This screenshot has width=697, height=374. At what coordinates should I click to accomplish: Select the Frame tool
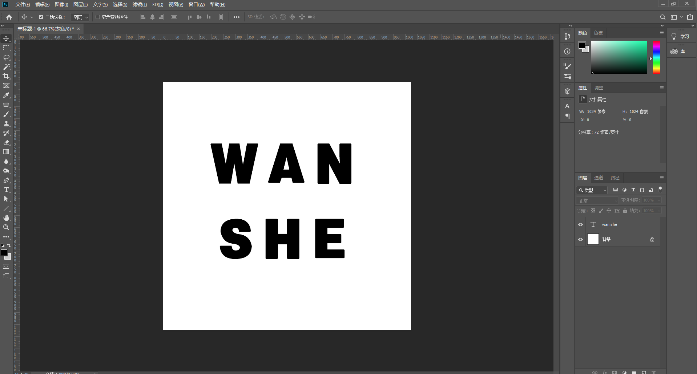[x=6, y=86]
